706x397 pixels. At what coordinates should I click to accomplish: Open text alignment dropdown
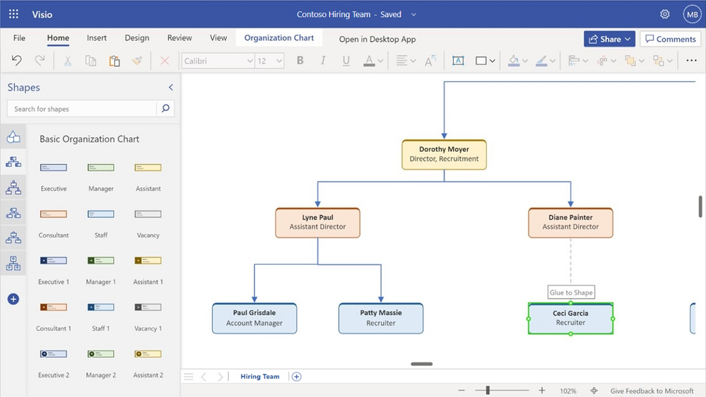[406, 61]
